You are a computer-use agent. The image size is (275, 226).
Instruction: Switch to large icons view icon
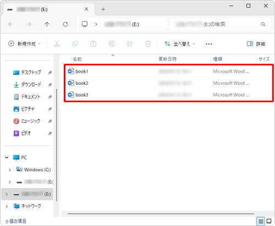click(x=269, y=221)
